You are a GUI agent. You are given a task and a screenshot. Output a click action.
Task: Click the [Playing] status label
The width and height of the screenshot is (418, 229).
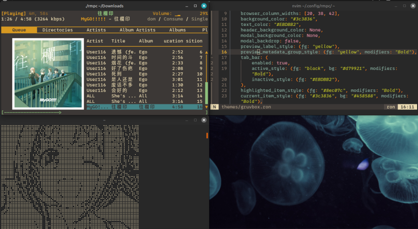pos(13,13)
